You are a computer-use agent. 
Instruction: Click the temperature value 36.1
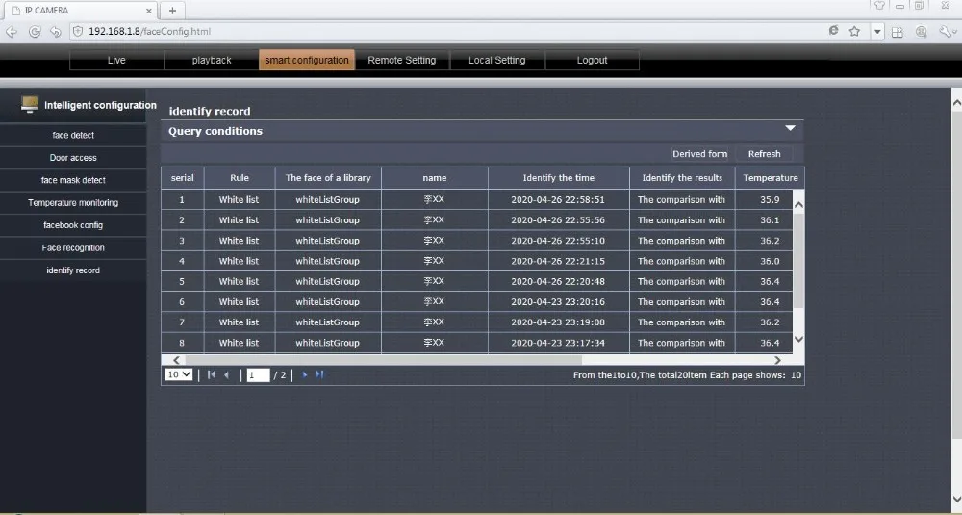(x=770, y=220)
